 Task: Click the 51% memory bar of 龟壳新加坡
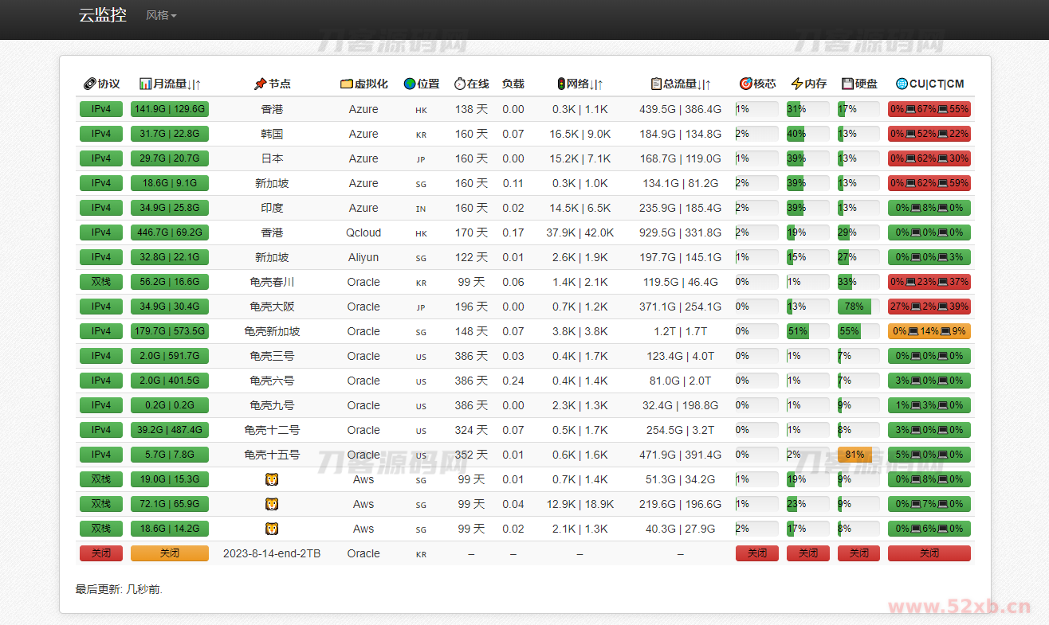[798, 330]
